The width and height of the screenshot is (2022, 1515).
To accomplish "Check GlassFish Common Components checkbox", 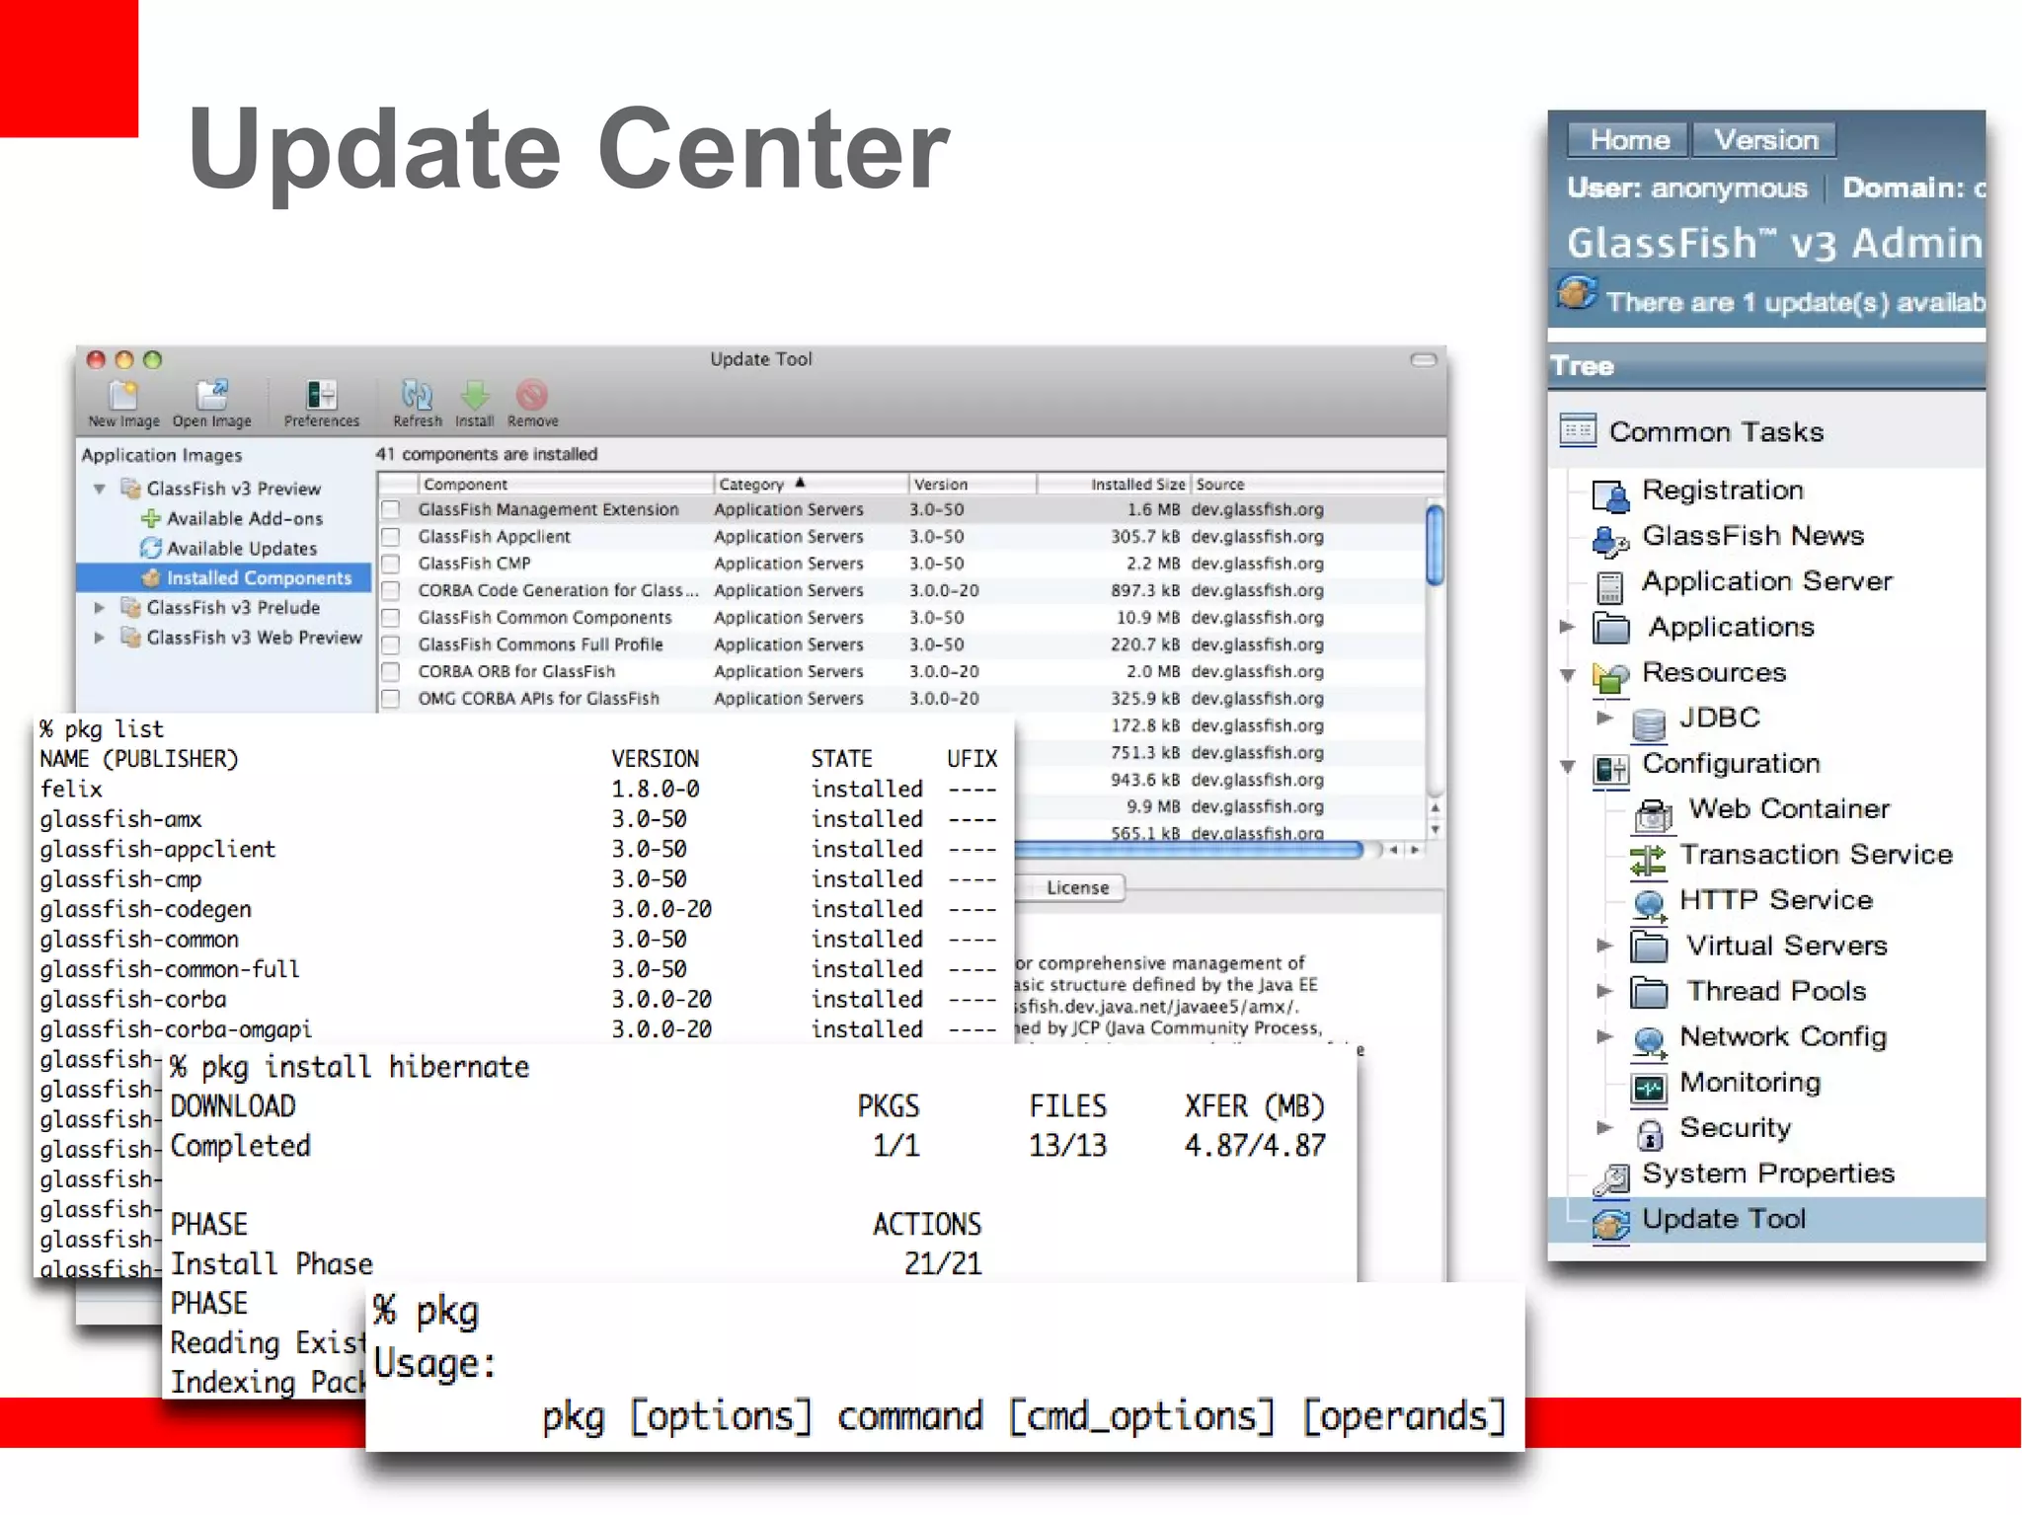I will (391, 618).
